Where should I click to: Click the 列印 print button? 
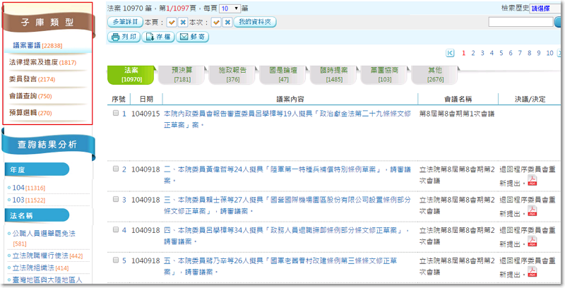pos(124,37)
